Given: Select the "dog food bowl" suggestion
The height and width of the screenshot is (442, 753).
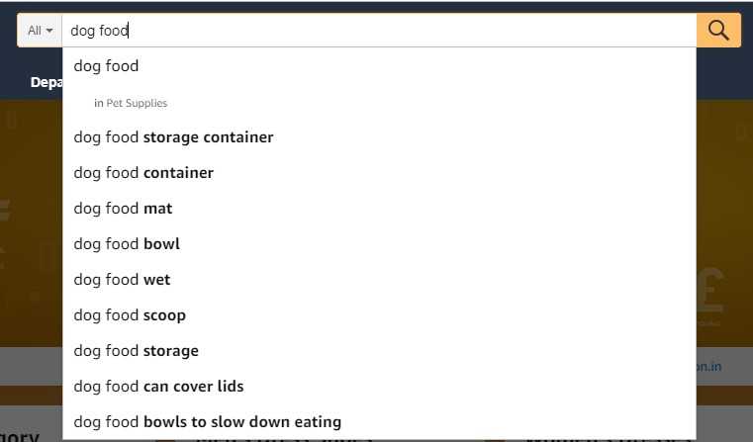Looking at the screenshot, I should [127, 244].
